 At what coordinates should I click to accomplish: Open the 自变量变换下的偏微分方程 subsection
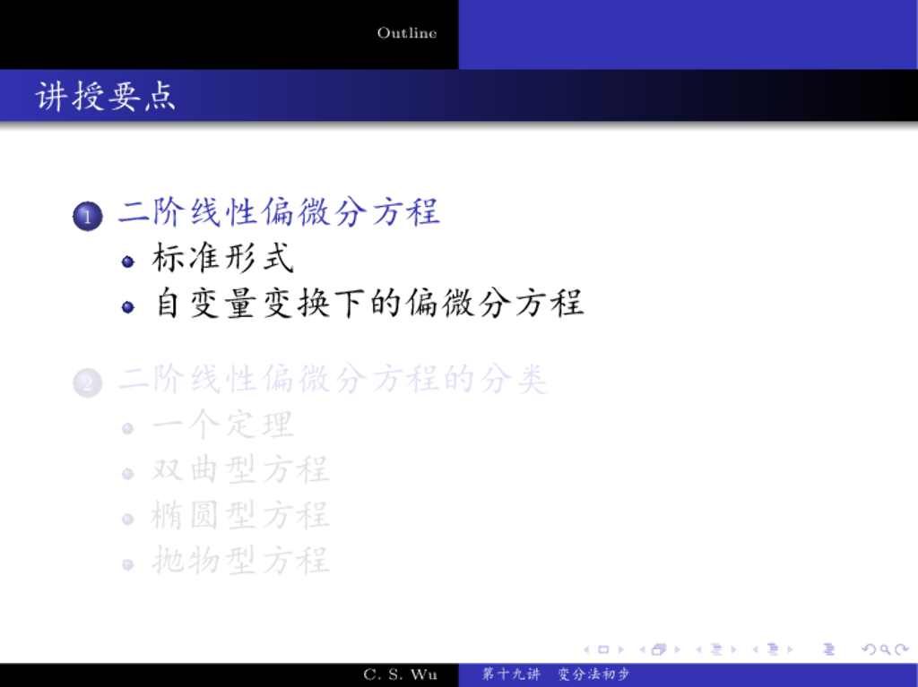coord(368,304)
